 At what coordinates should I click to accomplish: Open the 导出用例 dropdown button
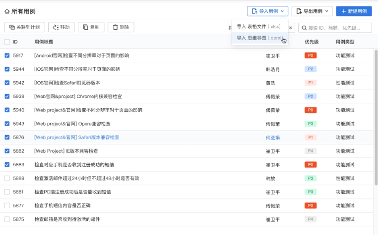(312, 11)
